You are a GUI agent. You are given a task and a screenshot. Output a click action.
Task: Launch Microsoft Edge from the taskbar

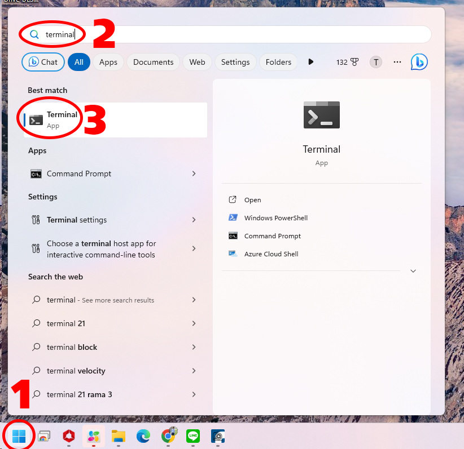pyautogui.click(x=143, y=435)
